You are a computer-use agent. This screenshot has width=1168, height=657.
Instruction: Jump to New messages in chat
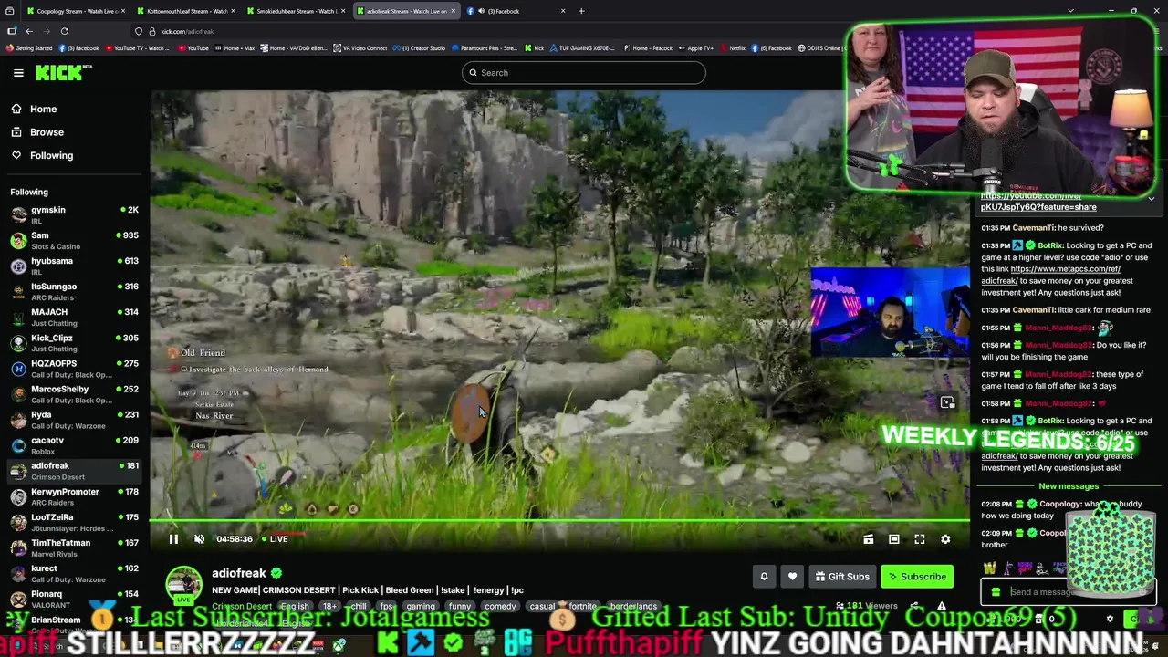(1069, 486)
